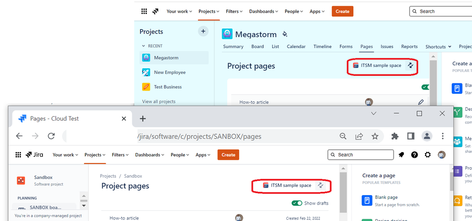Screen dimensions: 472x221
Task: Open notifications bell in front window
Action: (x=402, y=155)
